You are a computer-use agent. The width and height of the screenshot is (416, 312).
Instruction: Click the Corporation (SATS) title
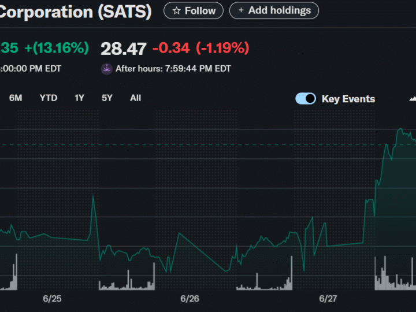76,12
